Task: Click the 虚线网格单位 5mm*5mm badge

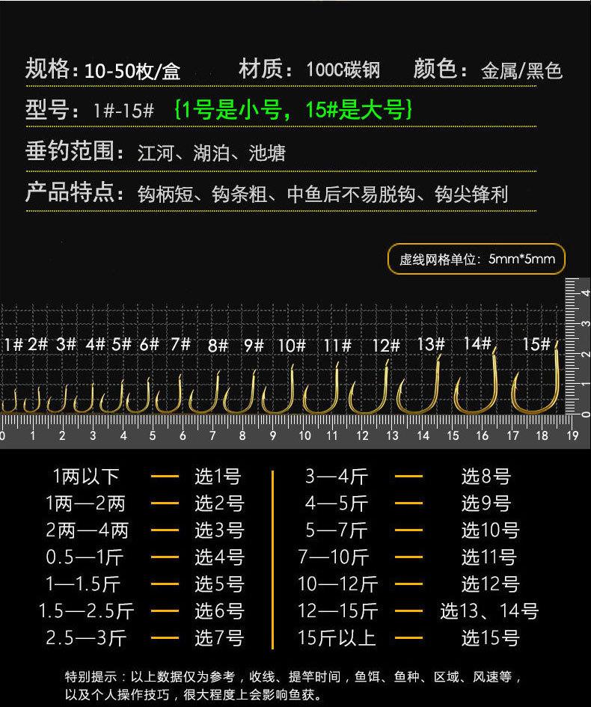Action: click(477, 259)
